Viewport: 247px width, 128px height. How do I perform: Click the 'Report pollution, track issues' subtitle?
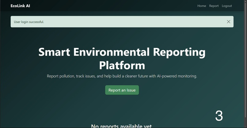coord(122,76)
